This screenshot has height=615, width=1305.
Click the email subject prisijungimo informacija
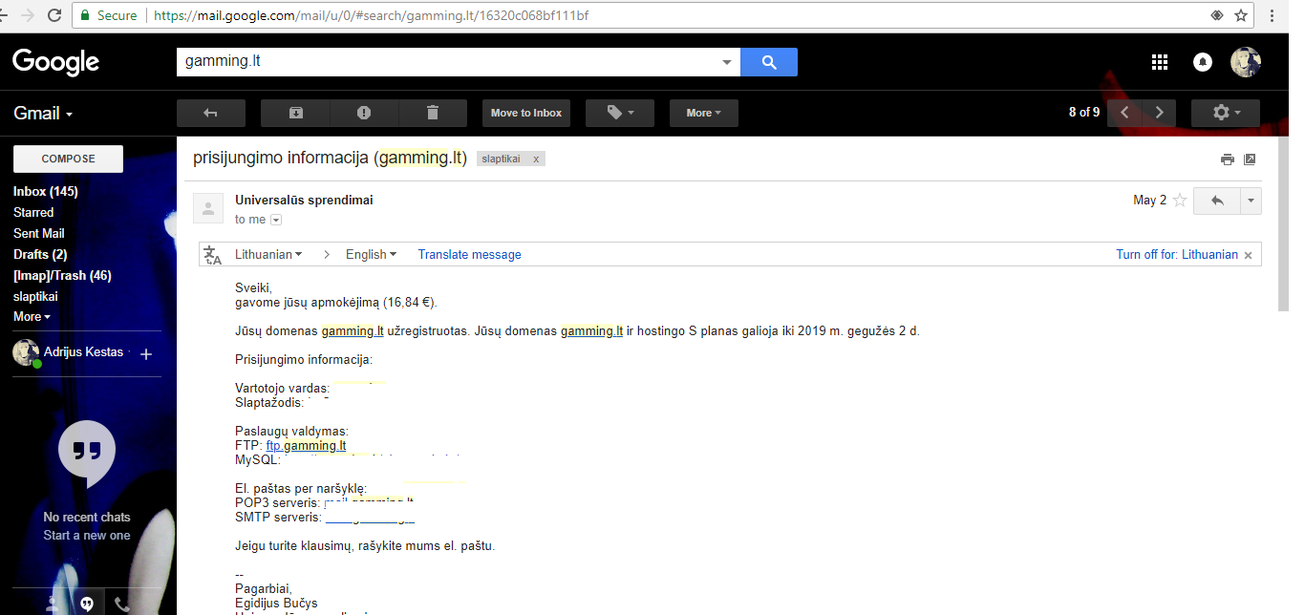pos(330,159)
